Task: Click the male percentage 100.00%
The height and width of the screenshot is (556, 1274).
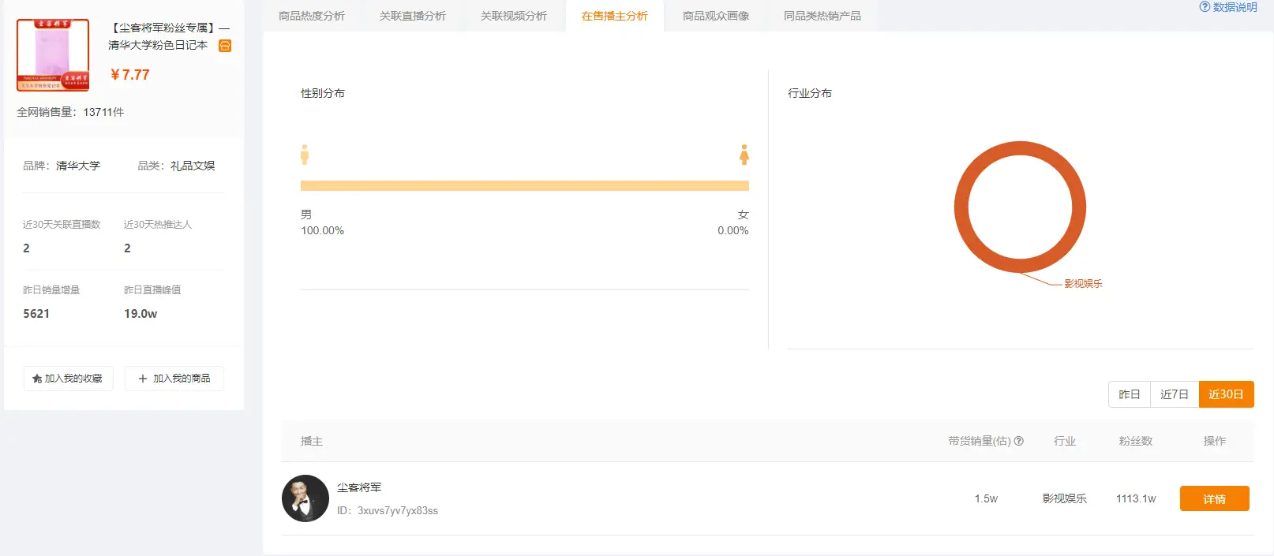Action: [x=322, y=230]
